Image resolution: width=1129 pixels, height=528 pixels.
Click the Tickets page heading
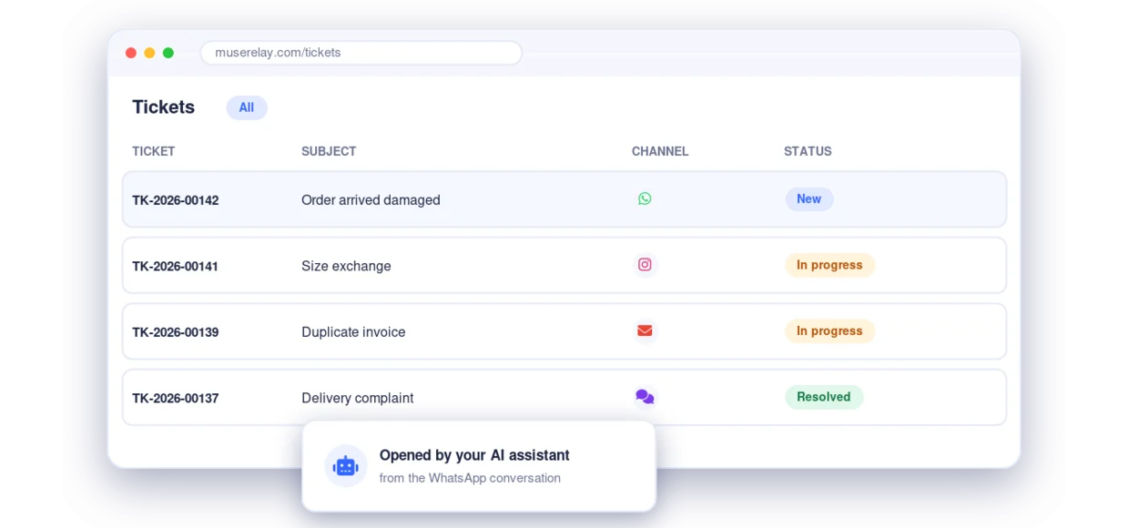pyautogui.click(x=163, y=107)
